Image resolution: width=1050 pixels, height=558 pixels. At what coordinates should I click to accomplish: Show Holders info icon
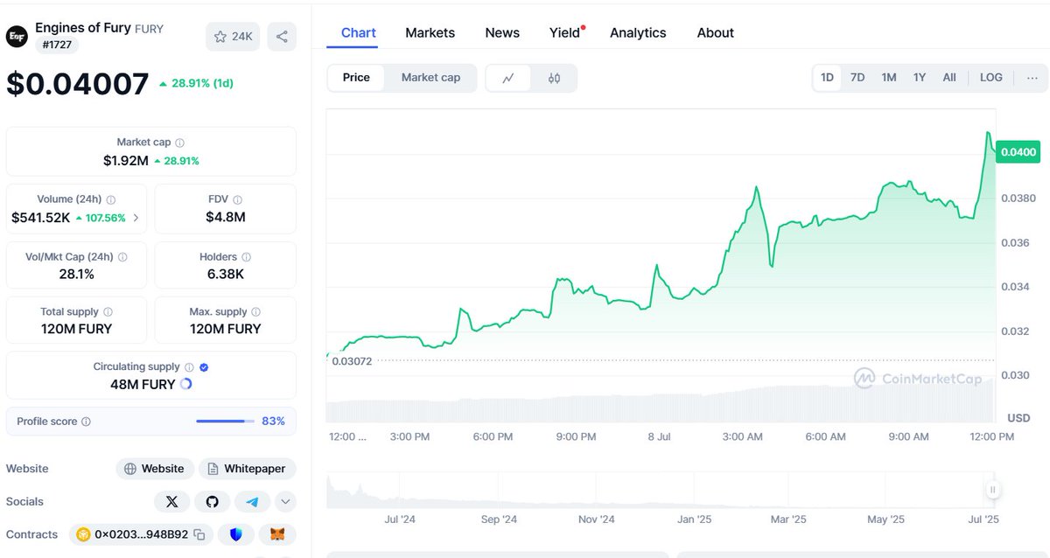tap(246, 257)
